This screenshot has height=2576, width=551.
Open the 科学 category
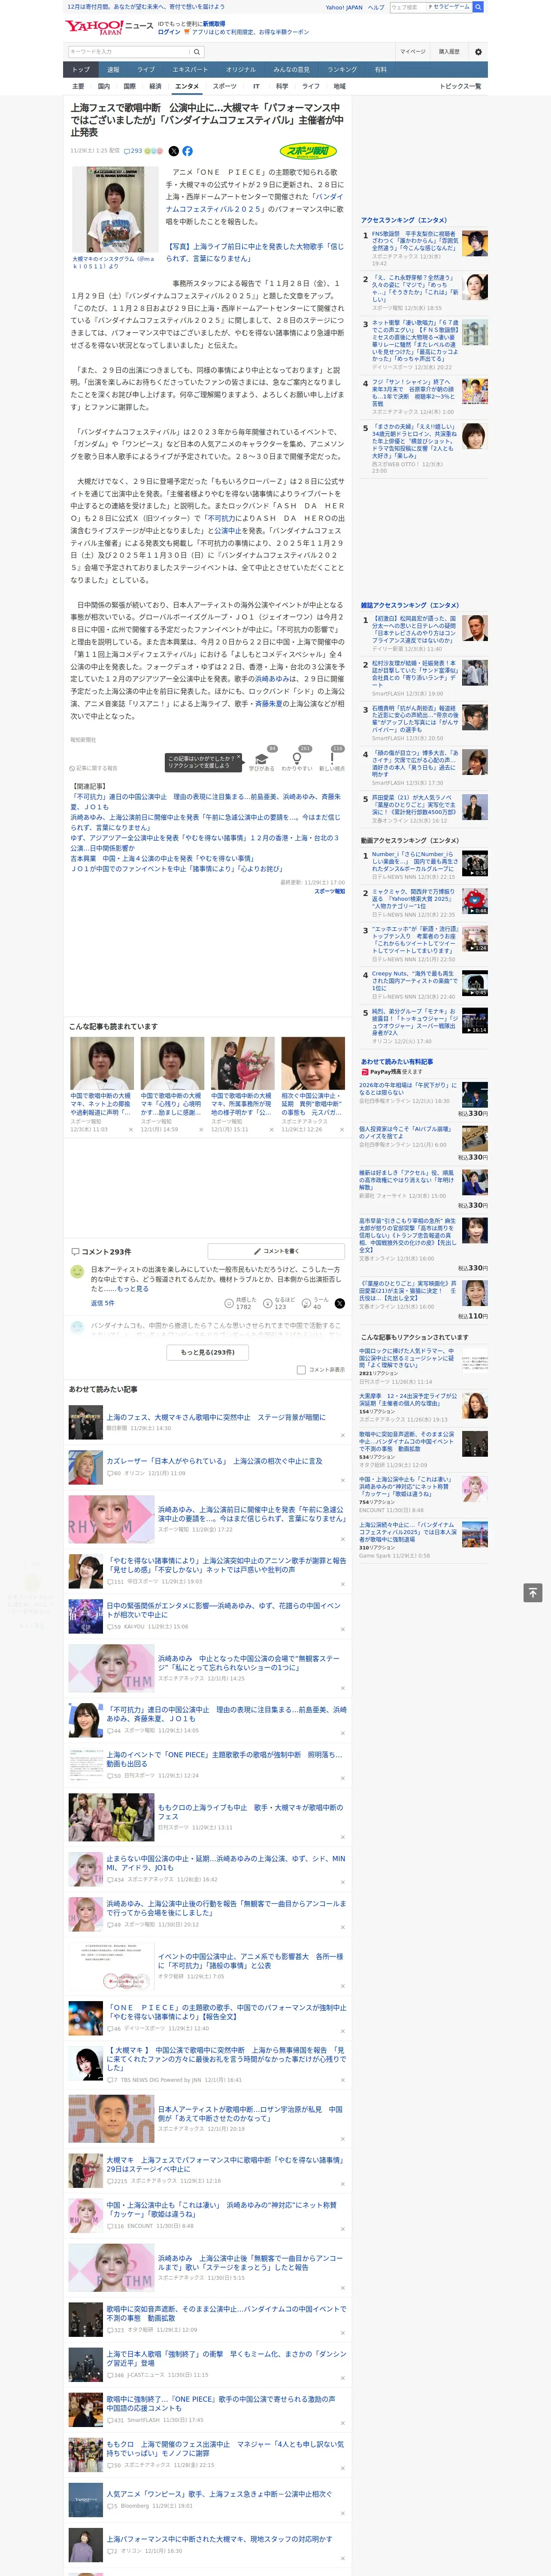[282, 86]
